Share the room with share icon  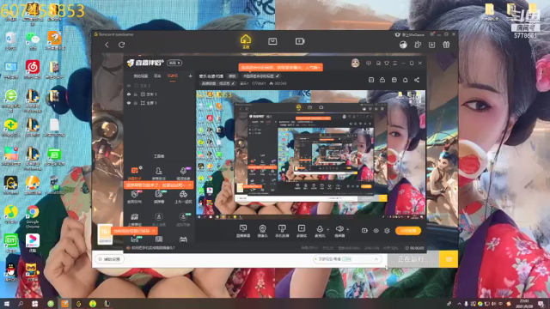point(417,80)
